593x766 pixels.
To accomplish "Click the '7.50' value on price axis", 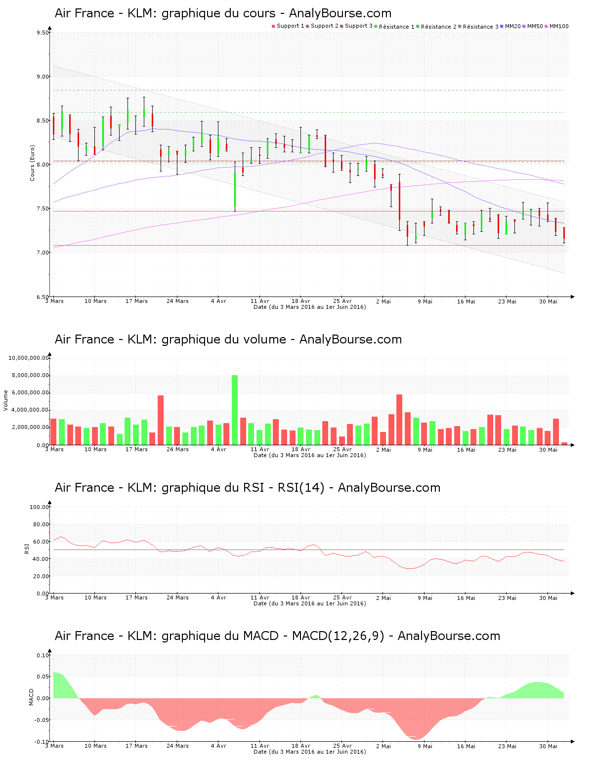I will tap(42, 209).
